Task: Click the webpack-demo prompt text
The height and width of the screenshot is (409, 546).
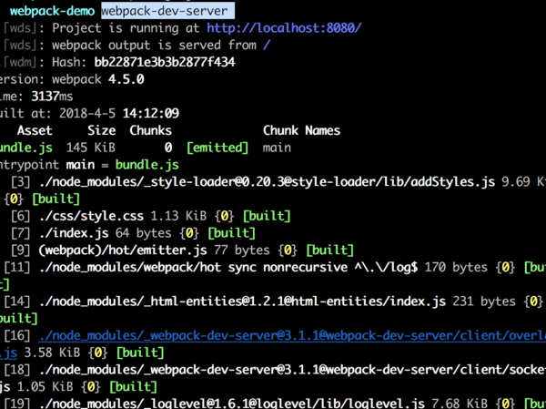Action: coord(52,11)
